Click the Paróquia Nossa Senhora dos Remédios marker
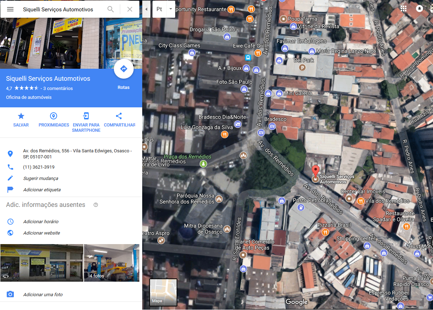 tap(219, 199)
